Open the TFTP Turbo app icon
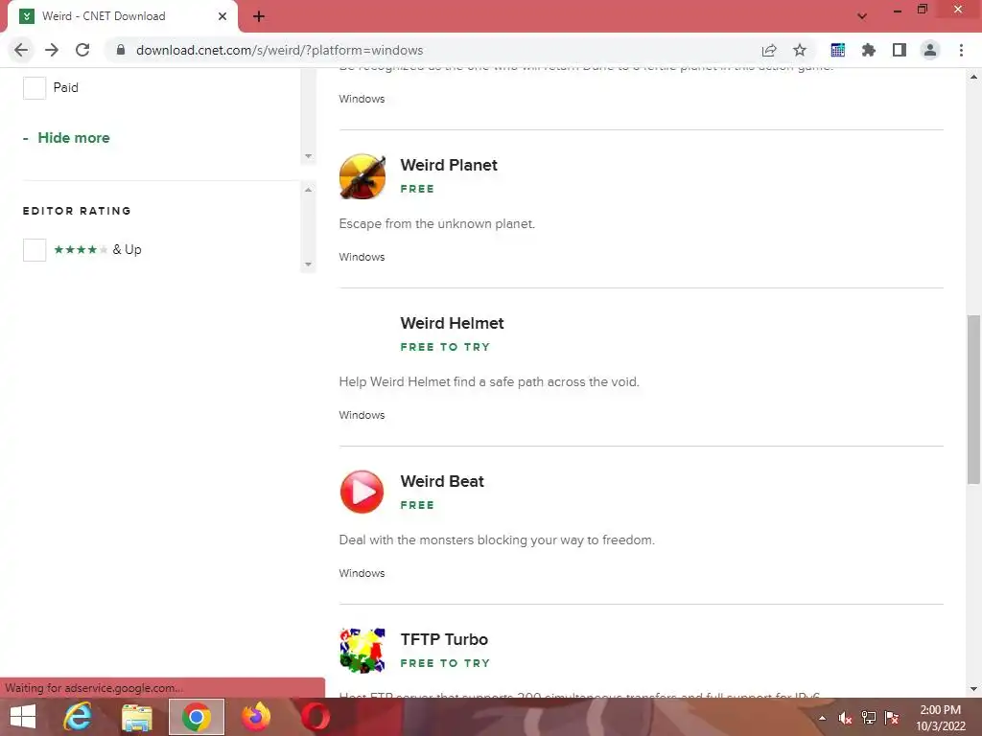 tap(362, 651)
